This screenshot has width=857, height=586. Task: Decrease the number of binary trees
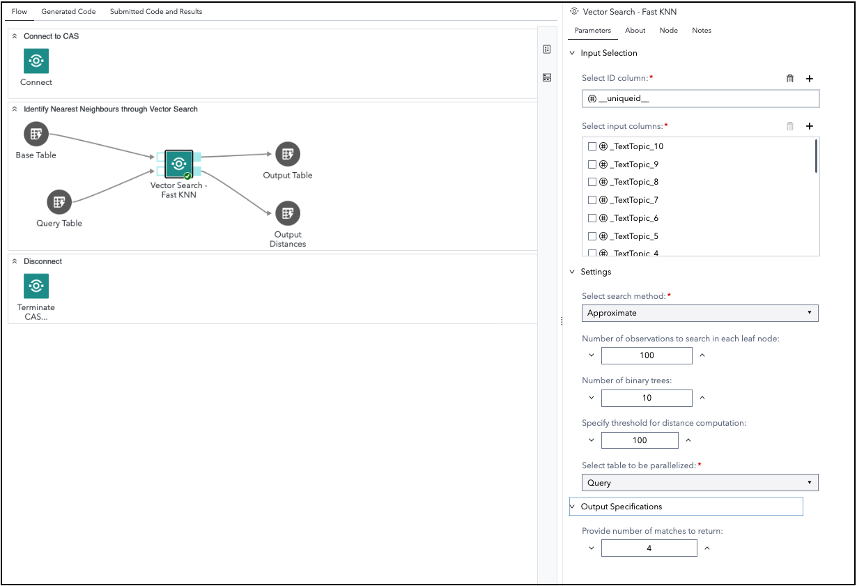point(592,398)
